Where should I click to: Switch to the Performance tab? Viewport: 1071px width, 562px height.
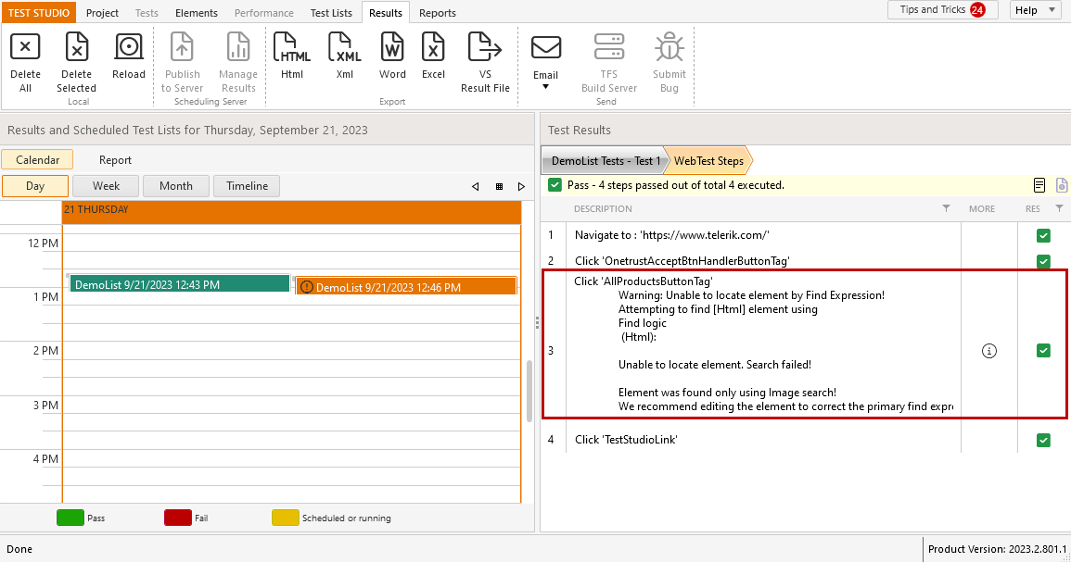pos(263,12)
